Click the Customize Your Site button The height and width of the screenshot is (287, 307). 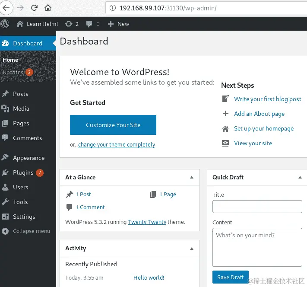(x=113, y=125)
